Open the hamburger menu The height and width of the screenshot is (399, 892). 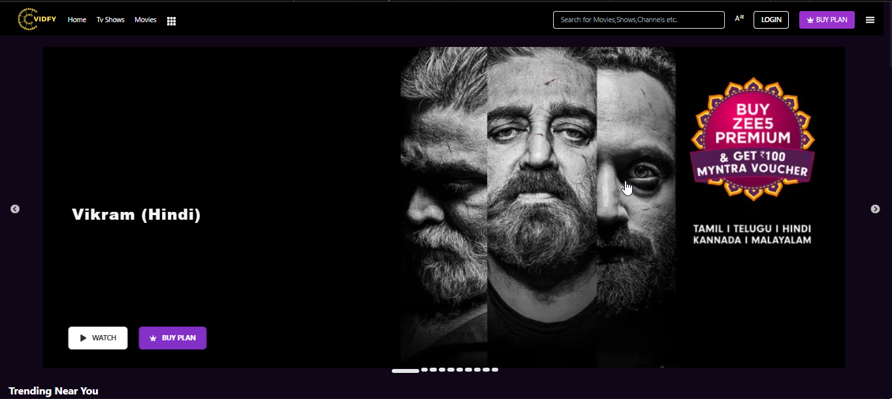click(x=870, y=20)
